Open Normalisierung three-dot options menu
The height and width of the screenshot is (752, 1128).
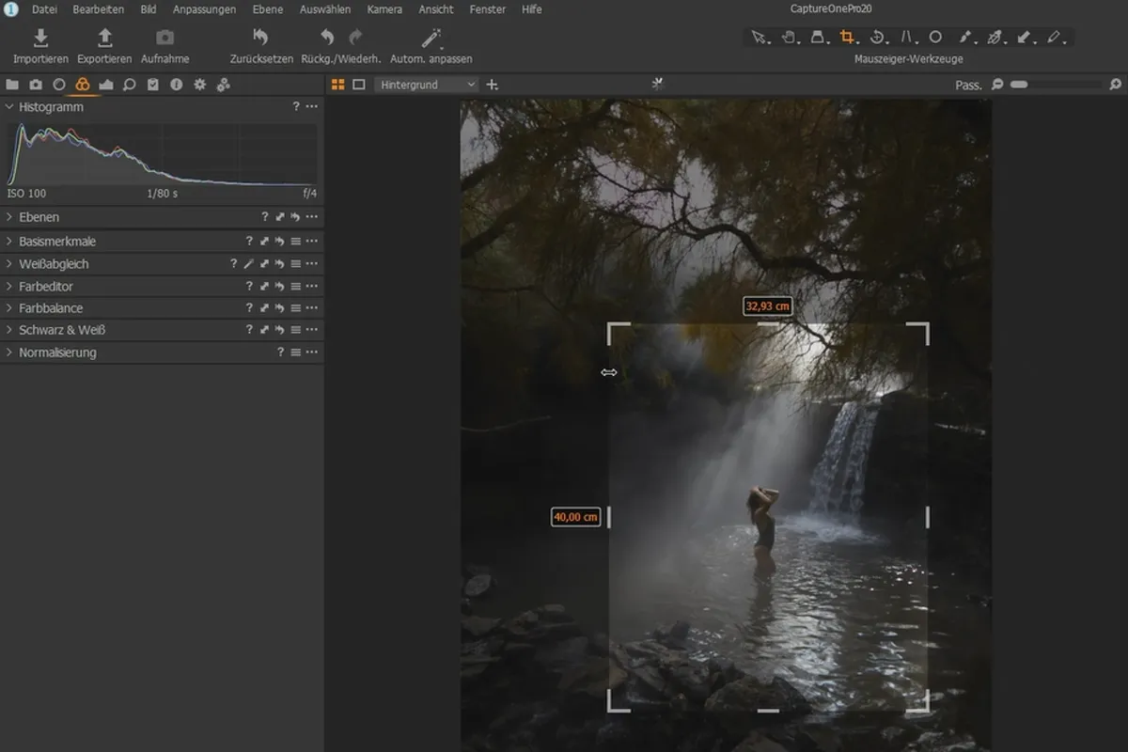(312, 352)
